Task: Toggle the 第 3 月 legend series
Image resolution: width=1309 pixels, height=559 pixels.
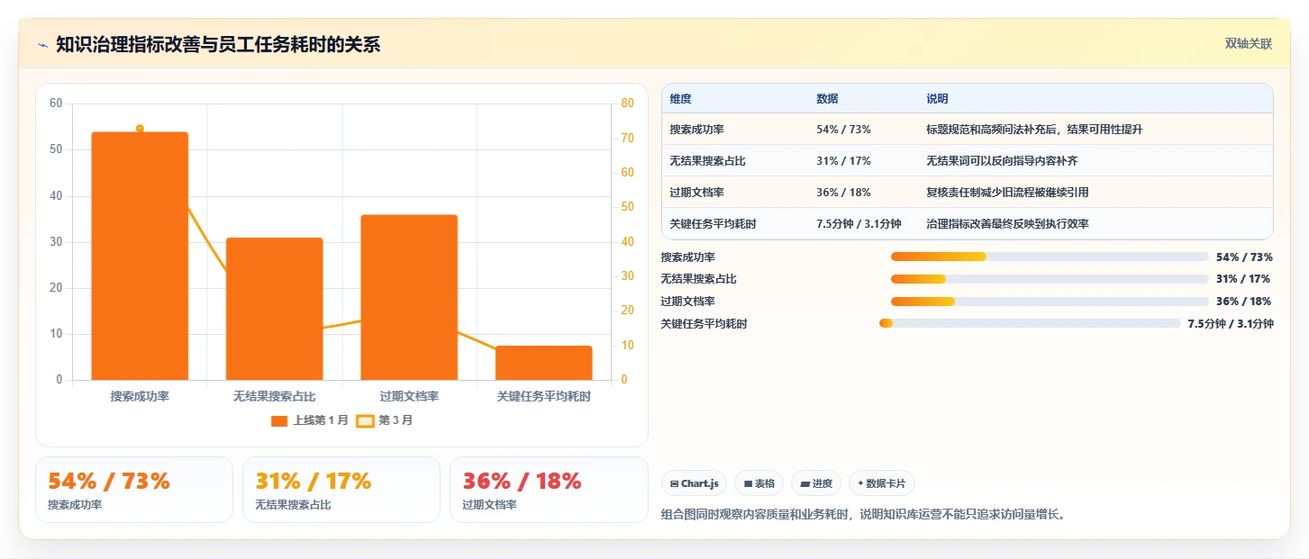Action: pyautogui.click(x=385, y=420)
